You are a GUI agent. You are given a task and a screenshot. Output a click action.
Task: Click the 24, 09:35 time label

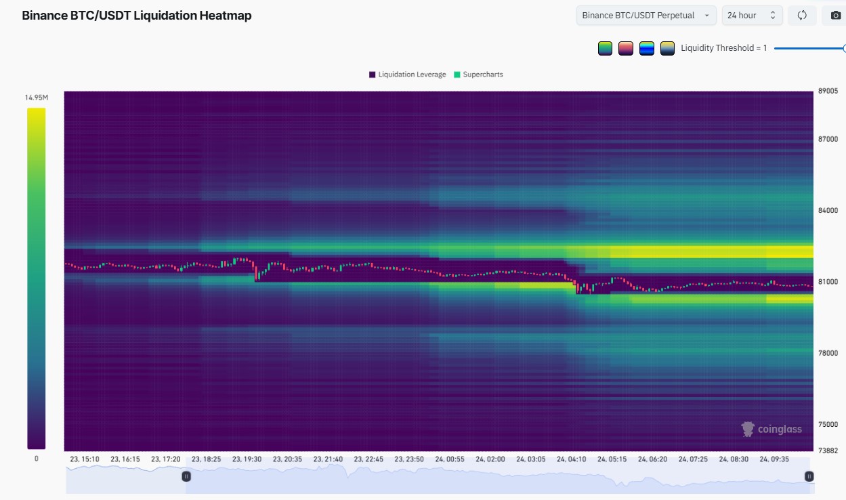(x=774, y=459)
